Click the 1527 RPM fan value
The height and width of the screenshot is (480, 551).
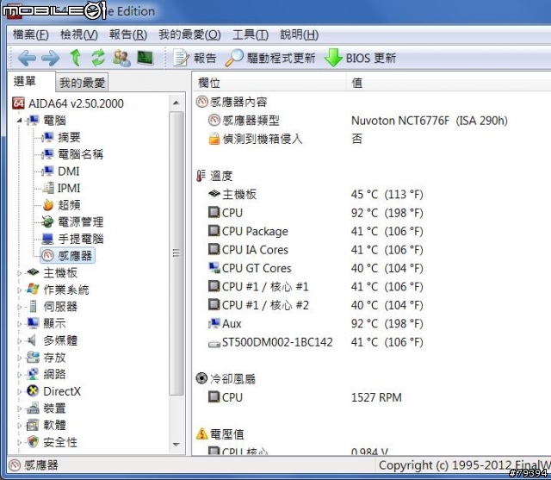coord(376,397)
